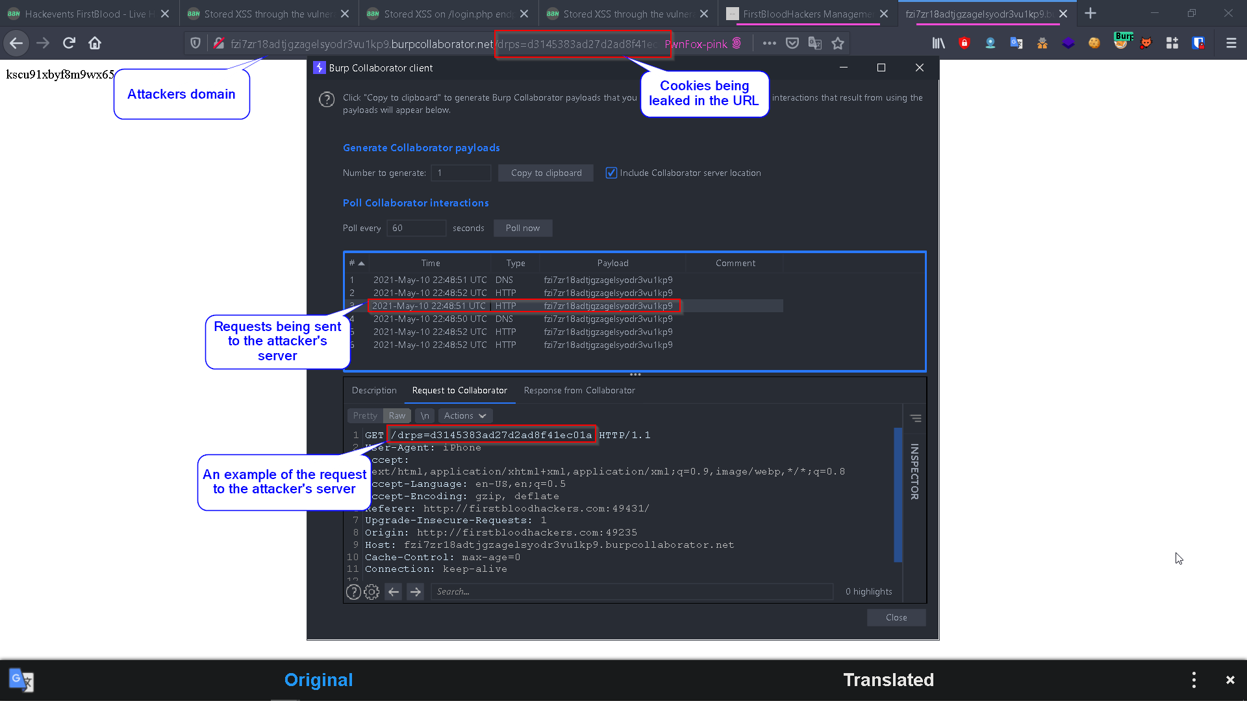The width and height of the screenshot is (1247, 701).
Task: Switch to the Description tab
Action: (x=374, y=391)
